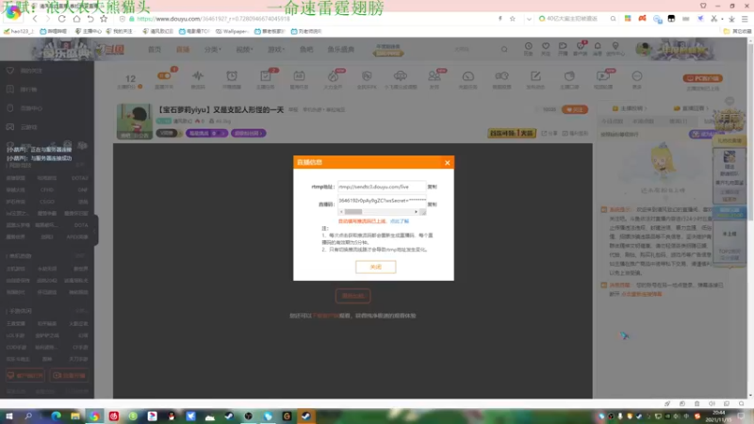
Task: Open the PK shield icon
Action: coord(367,76)
